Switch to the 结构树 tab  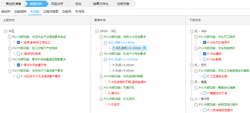coord(6,12)
